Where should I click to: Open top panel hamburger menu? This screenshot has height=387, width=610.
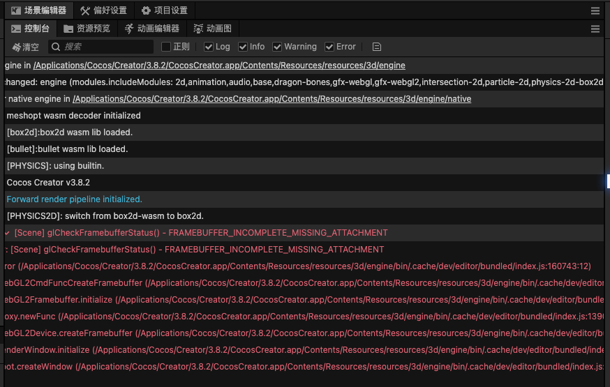pyautogui.click(x=595, y=10)
